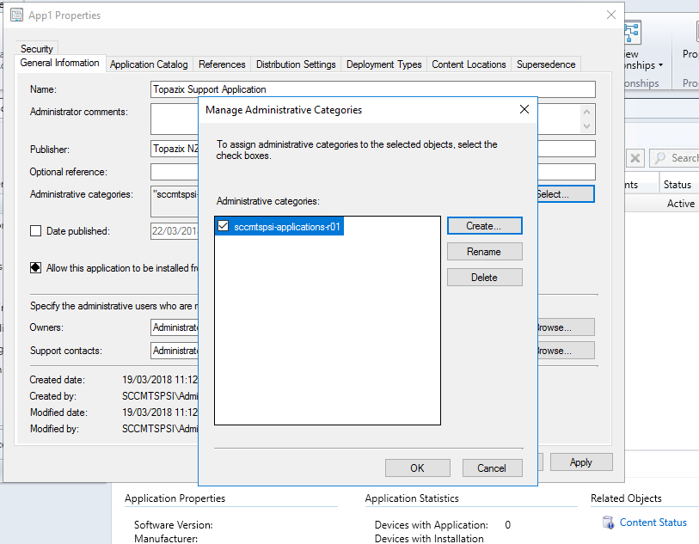Expand the View Relationships dropdown arrow

pyautogui.click(x=660, y=66)
